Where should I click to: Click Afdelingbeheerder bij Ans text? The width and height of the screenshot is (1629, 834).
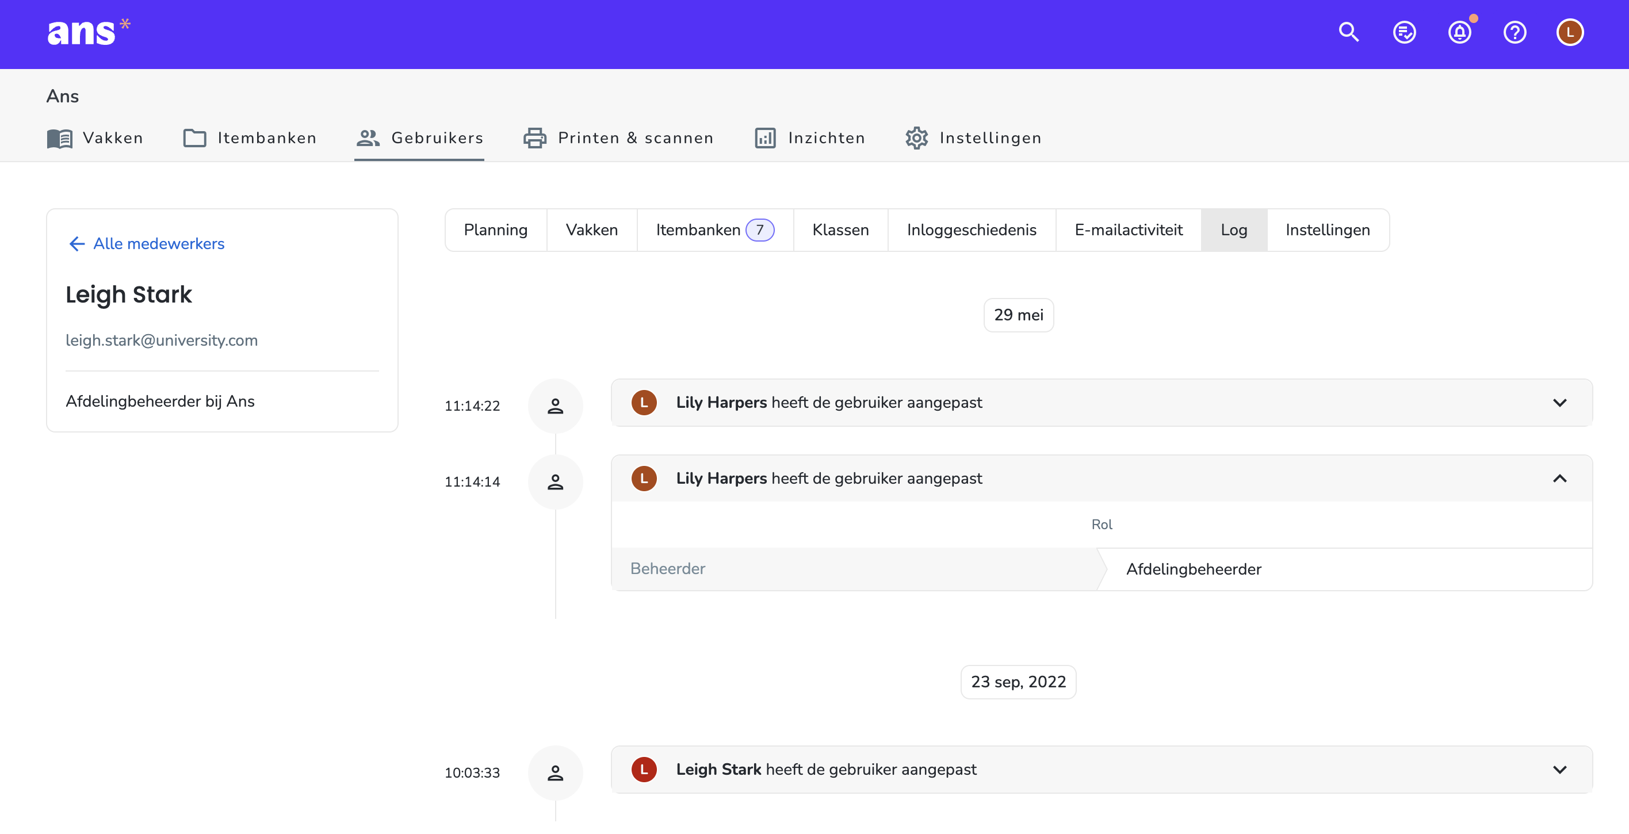pos(160,401)
